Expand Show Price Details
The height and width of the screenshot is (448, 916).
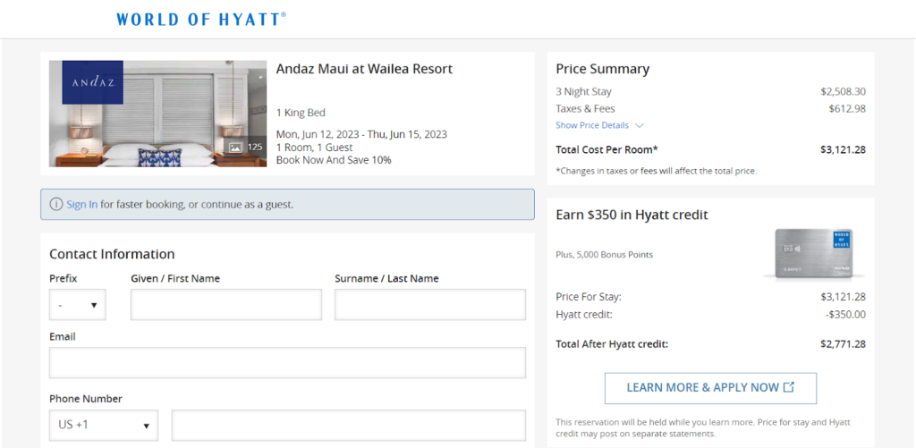[599, 125]
